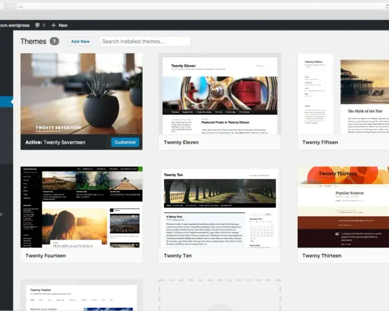Open the svn.wordpress site name link

click(x=15, y=25)
